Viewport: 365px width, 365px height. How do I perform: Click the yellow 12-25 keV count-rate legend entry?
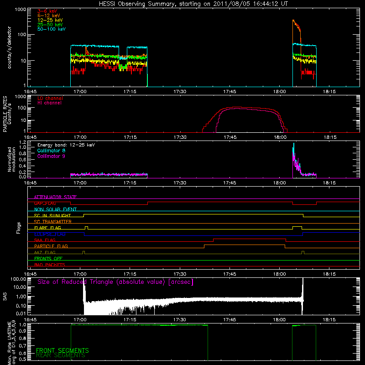pyautogui.click(x=50, y=20)
